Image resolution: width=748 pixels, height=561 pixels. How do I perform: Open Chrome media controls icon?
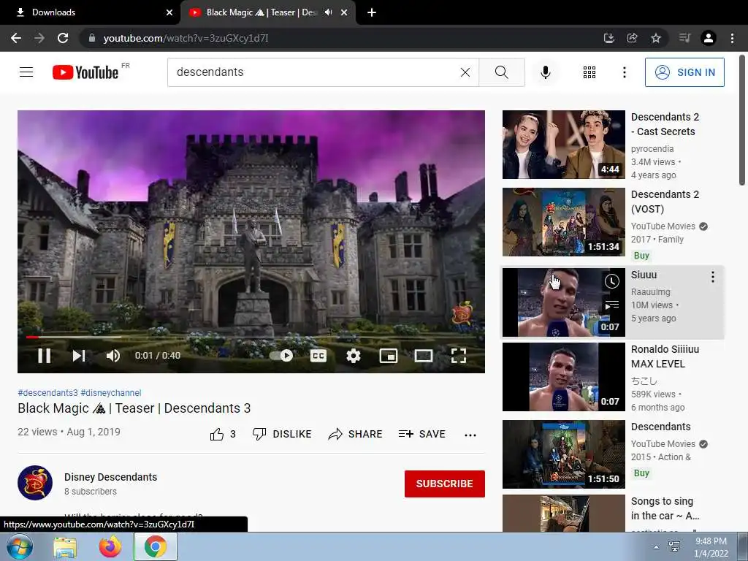[x=684, y=38]
